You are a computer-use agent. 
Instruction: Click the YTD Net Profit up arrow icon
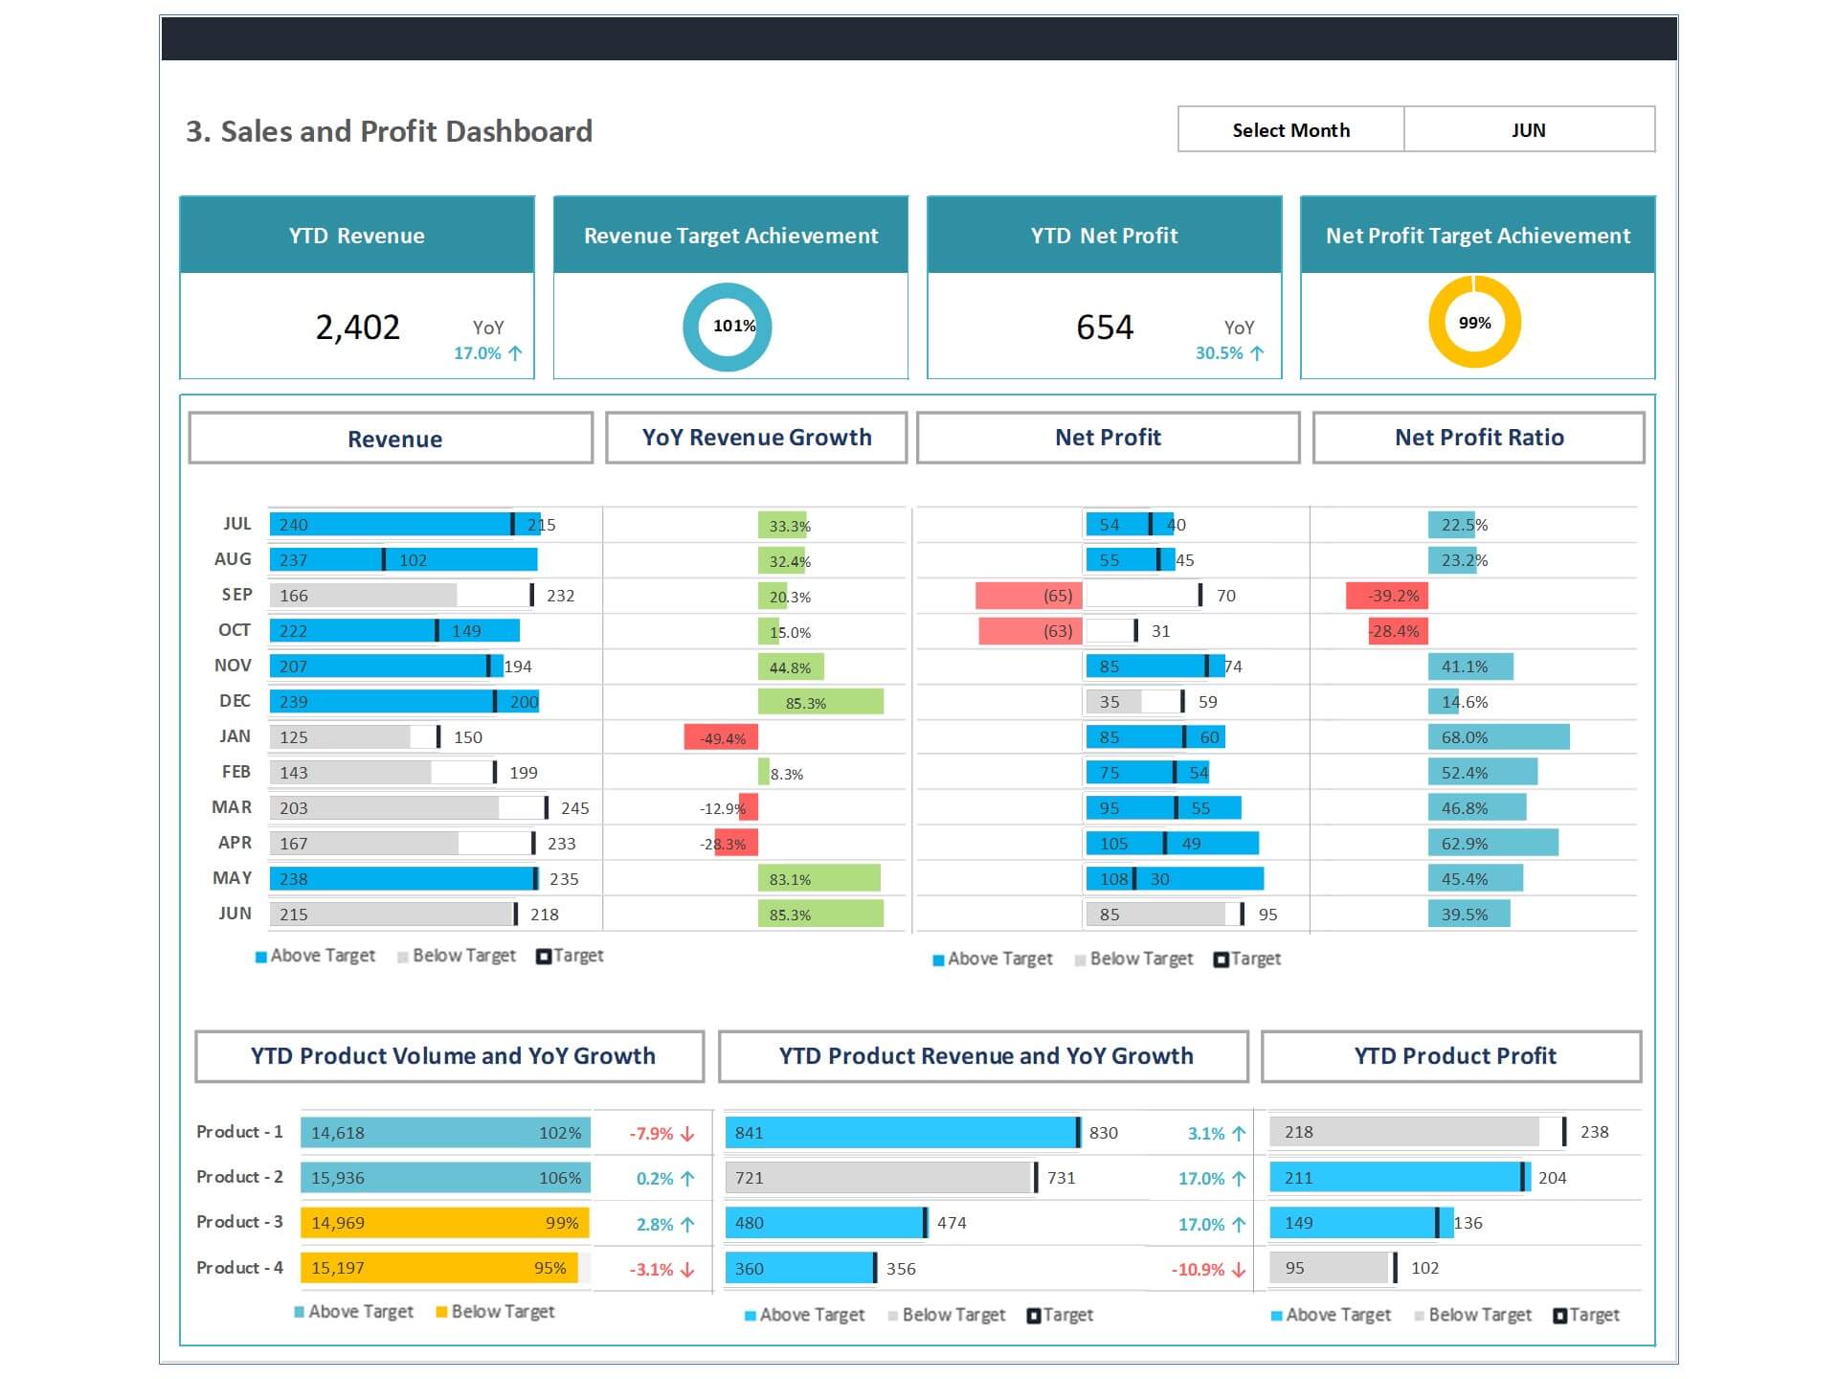point(1257,353)
